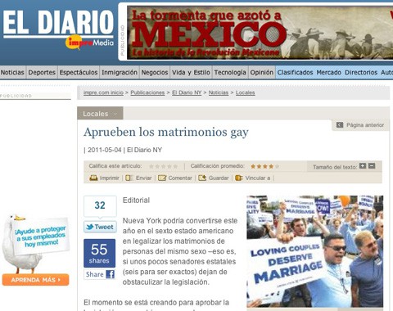The height and width of the screenshot is (311, 393).
Task: Open the Opinión section
Action: point(261,72)
